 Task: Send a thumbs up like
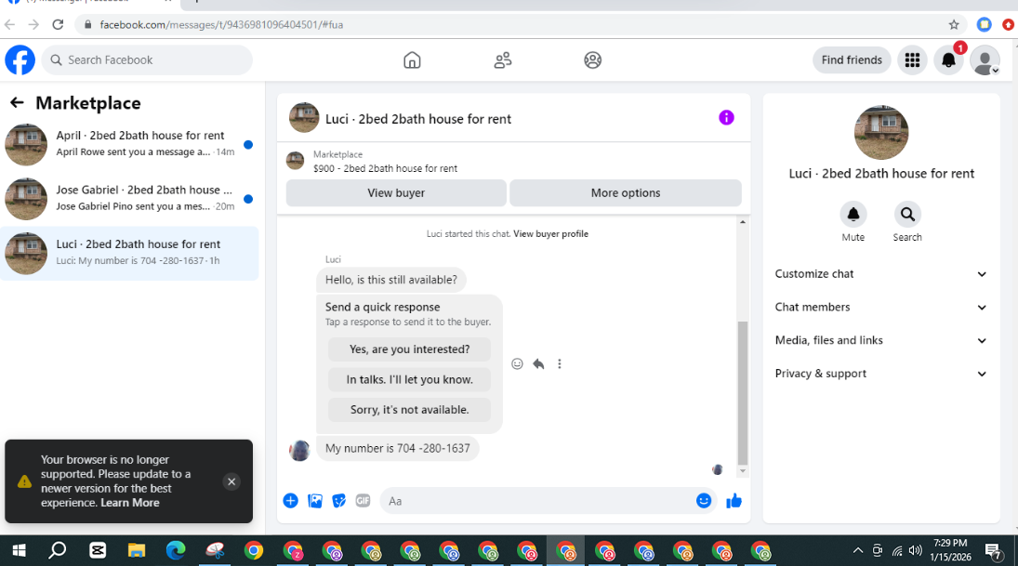[734, 500]
